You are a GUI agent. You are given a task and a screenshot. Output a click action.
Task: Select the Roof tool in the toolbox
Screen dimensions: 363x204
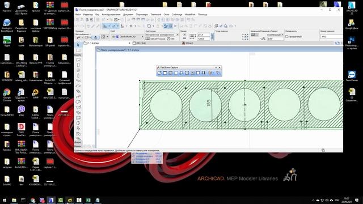(x=78, y=102)
